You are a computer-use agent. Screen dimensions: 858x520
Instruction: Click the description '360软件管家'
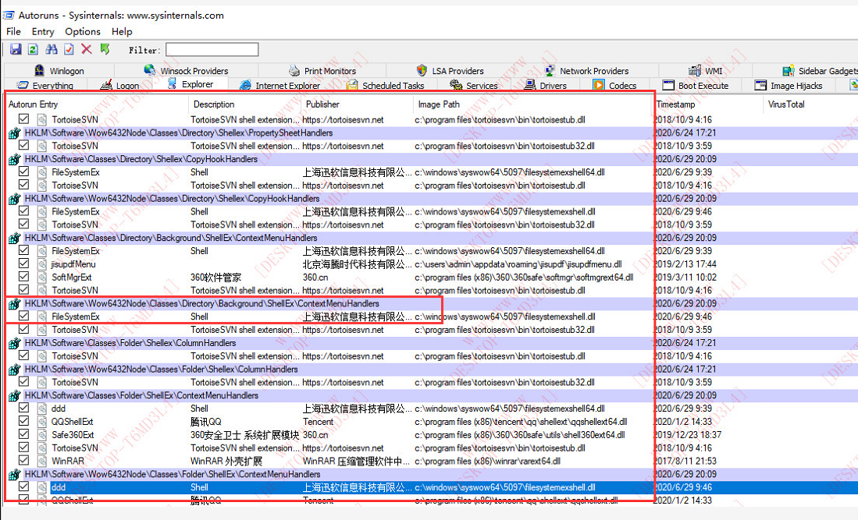tap(215, 278)
